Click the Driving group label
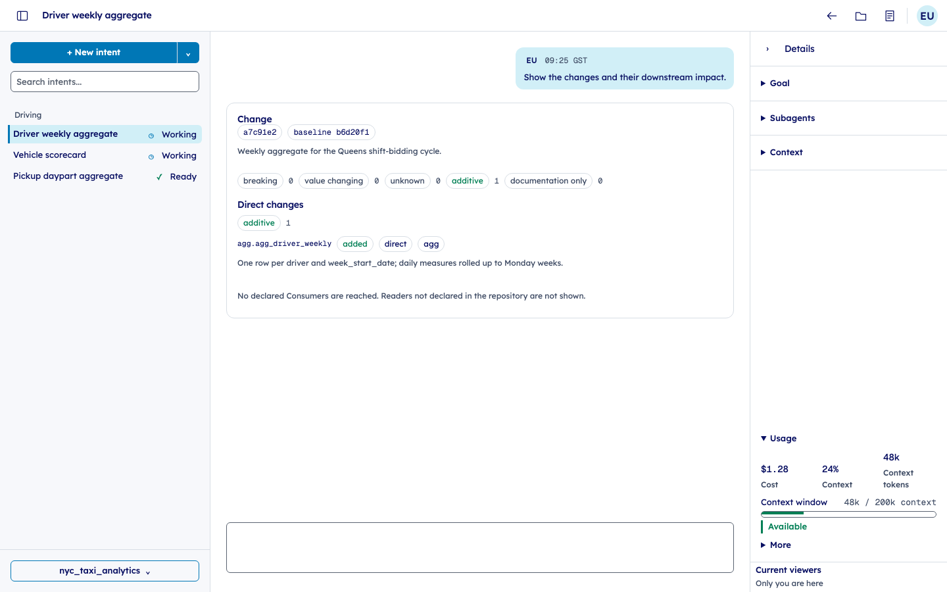Screen dimensions: 947x592 [28, 115]
